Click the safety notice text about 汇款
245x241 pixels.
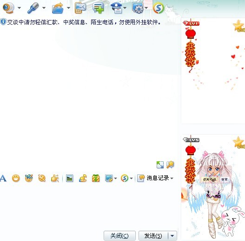point(84,22)
